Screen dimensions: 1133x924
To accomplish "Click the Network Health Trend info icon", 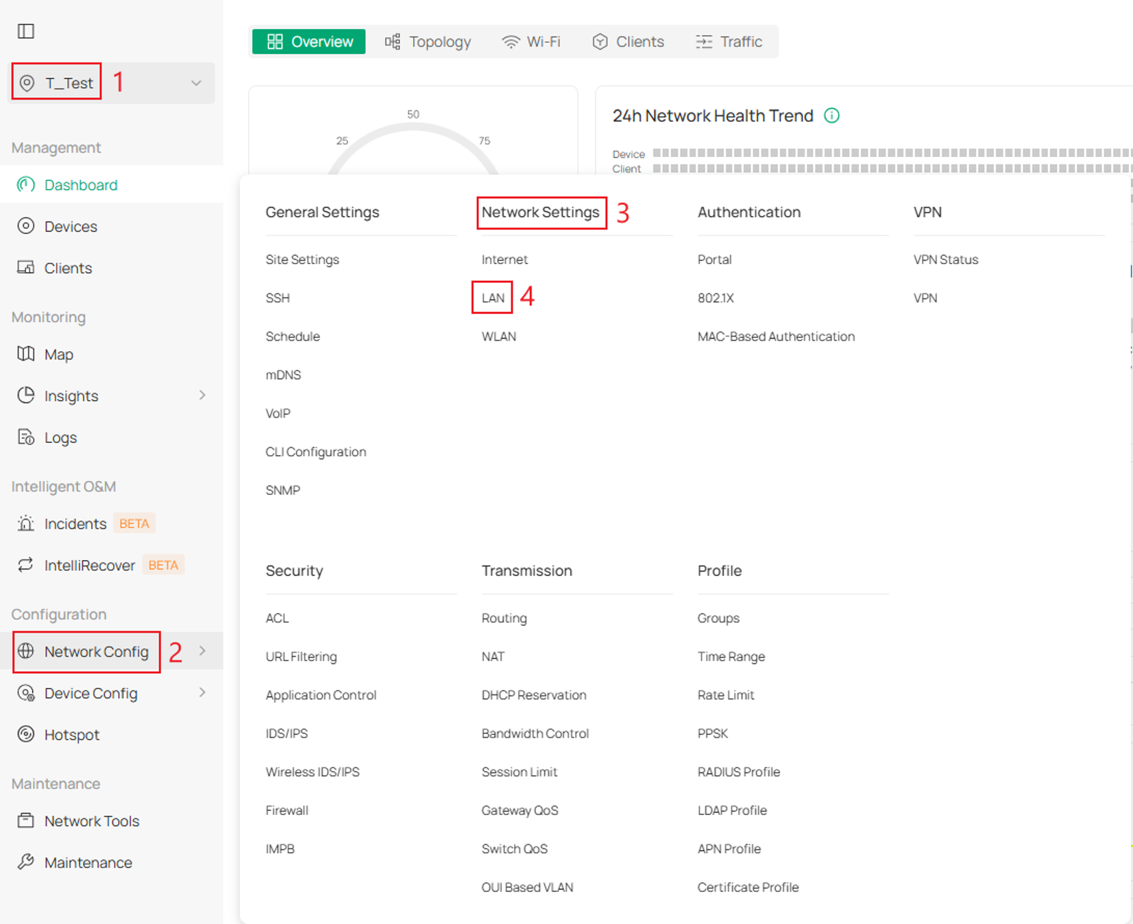I will tap(832, 116).
